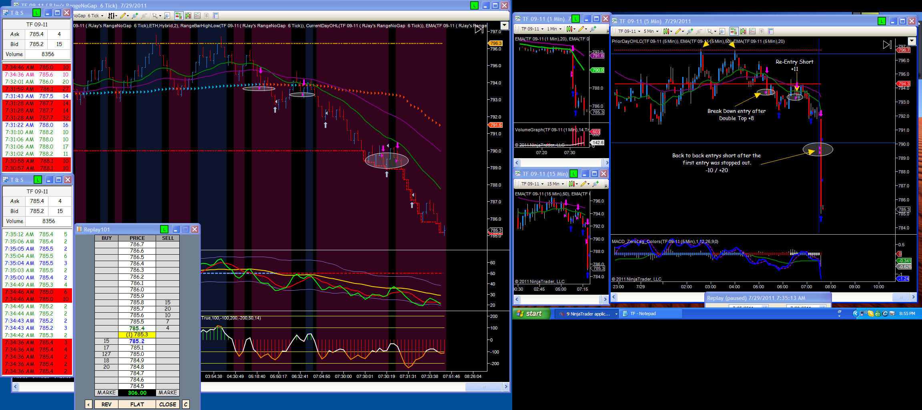Viewport: 922px width, 410px height.
Task: Select the pencil draw tool in the 5 Min chart
Action: click(677, 31)
